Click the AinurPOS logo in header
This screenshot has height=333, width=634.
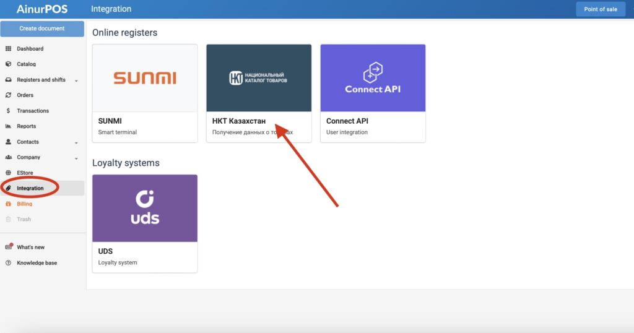(42, 9)
